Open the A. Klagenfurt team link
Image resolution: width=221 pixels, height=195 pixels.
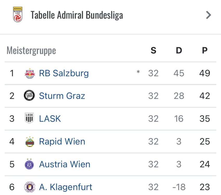point(66,187)
